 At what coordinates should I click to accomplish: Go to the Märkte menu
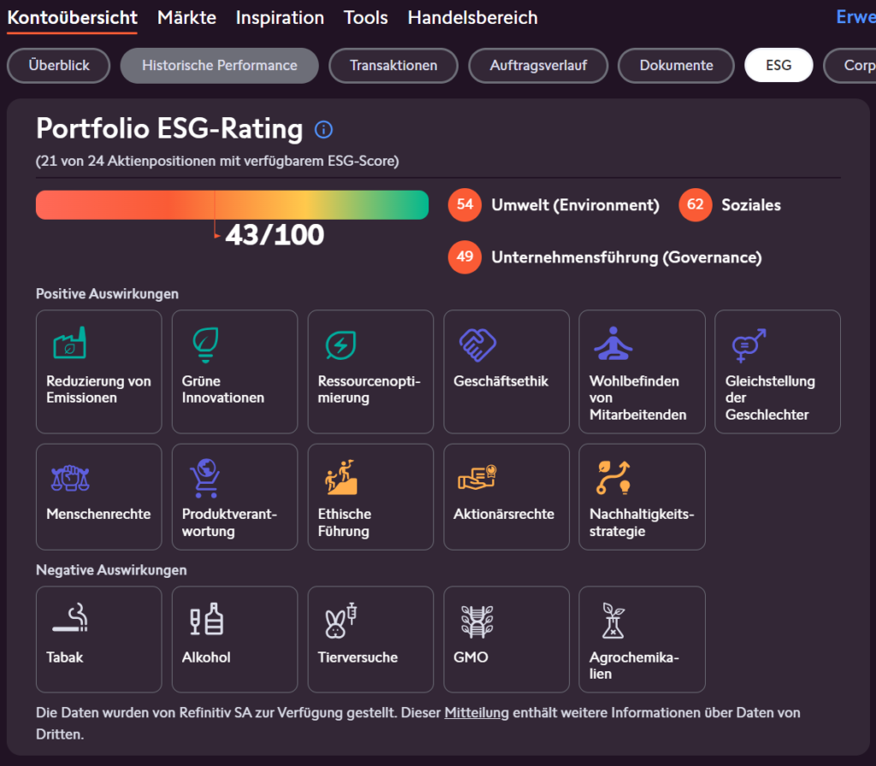186,17
